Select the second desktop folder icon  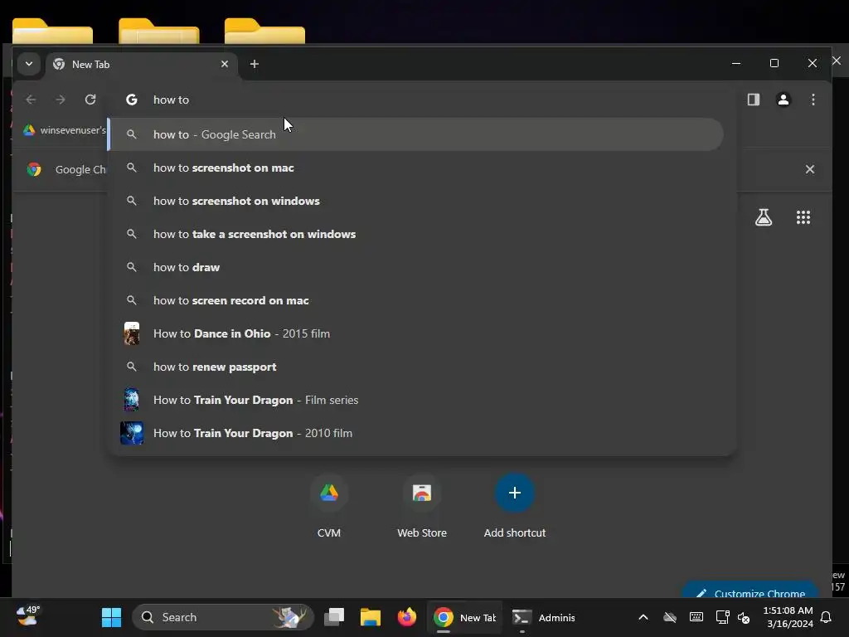click(x=158, y=31)
